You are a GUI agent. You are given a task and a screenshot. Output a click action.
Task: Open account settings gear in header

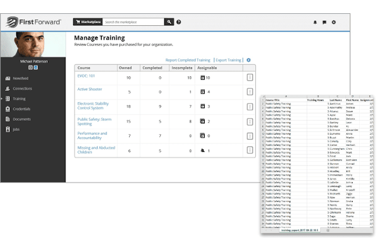pyautogui.click(x=334, y=22)
